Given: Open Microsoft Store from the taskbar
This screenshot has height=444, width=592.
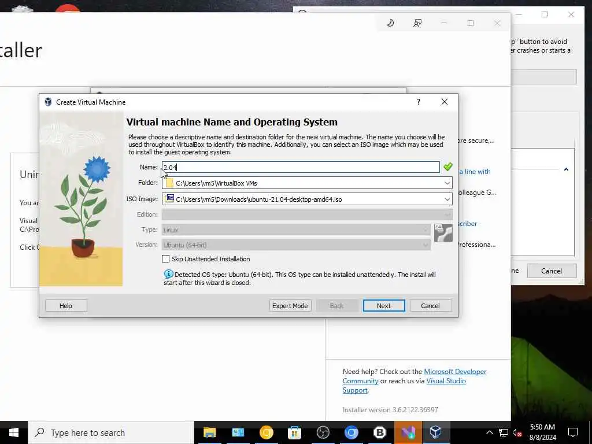Looking at the screenshot, I should pos(294,432).
